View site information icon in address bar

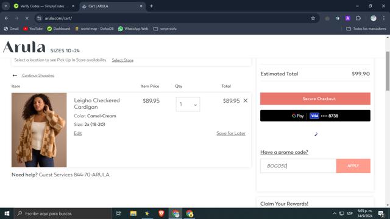click(39, 18)
